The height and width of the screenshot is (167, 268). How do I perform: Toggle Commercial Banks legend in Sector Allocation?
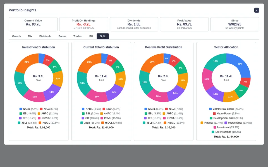tap(226, 109)
